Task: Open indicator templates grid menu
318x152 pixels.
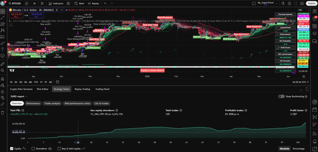Action: click(68, 3)
